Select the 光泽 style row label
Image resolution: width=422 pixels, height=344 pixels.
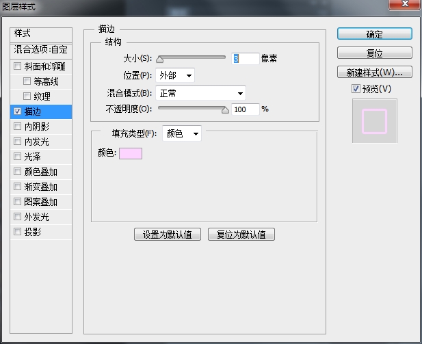tap(33, 157)
